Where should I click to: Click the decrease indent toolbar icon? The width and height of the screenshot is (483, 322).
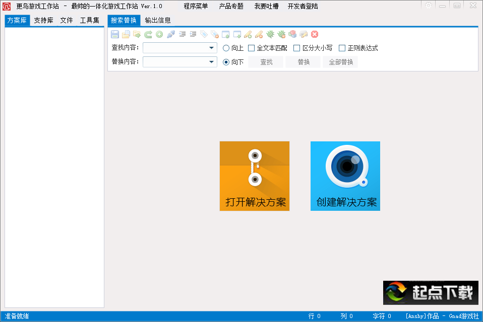point(182,34)
